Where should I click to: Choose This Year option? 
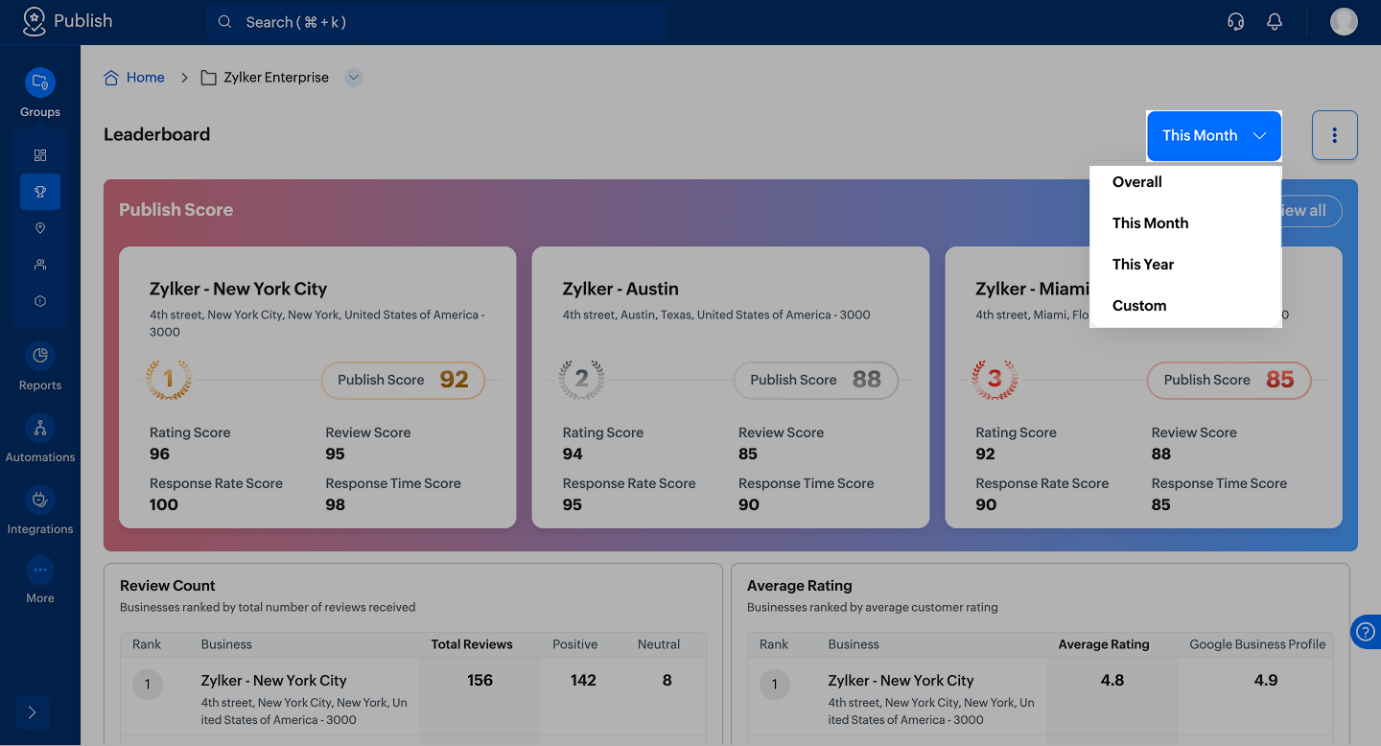click(x=1143, y=265)
